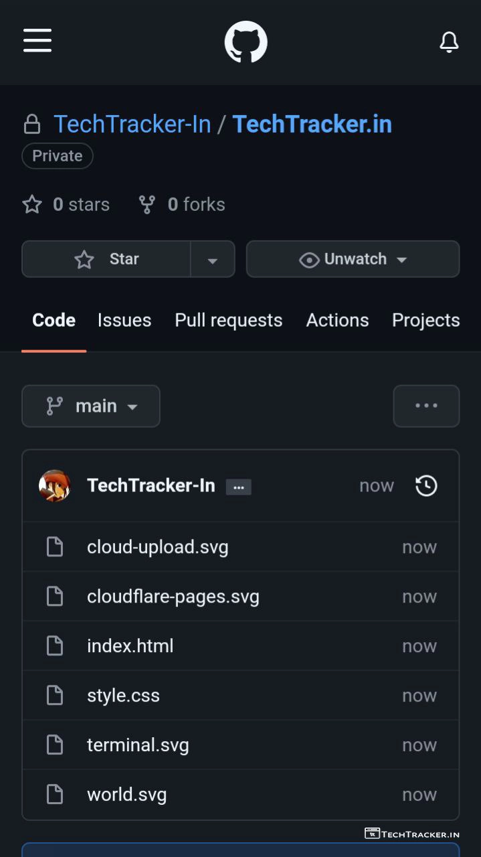Go to GitHub home via Octocat logo

point(246,42)
